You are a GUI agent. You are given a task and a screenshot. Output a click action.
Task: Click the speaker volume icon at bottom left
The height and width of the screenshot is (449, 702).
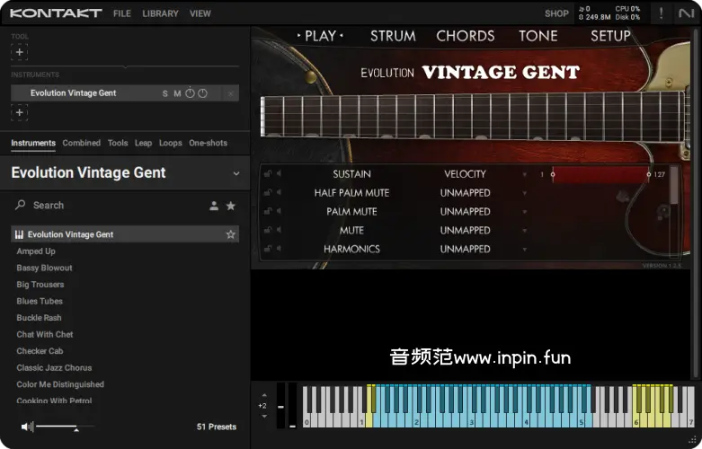pos(27,427)
